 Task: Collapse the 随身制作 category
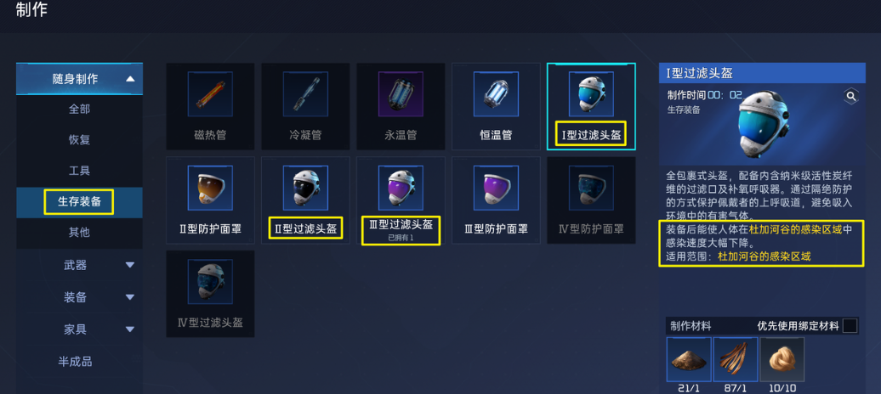pyautogui.click(x=130, y=79)
